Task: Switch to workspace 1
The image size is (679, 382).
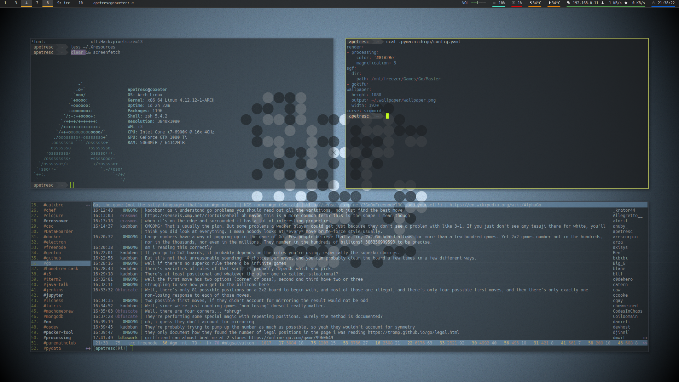Action: 5,3
